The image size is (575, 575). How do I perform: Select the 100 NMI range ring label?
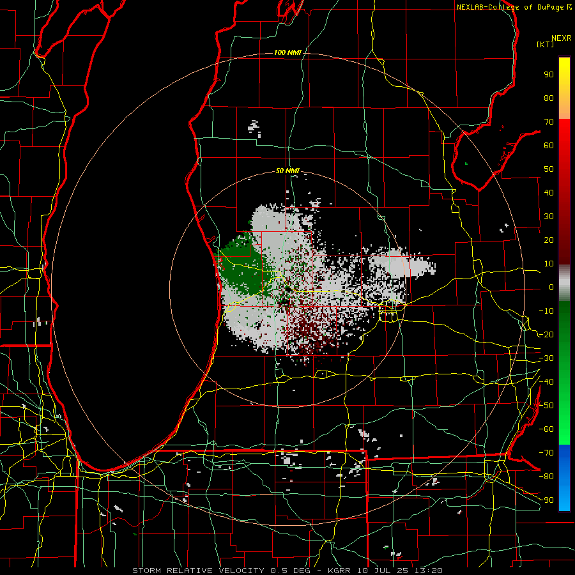click(287, 53)
